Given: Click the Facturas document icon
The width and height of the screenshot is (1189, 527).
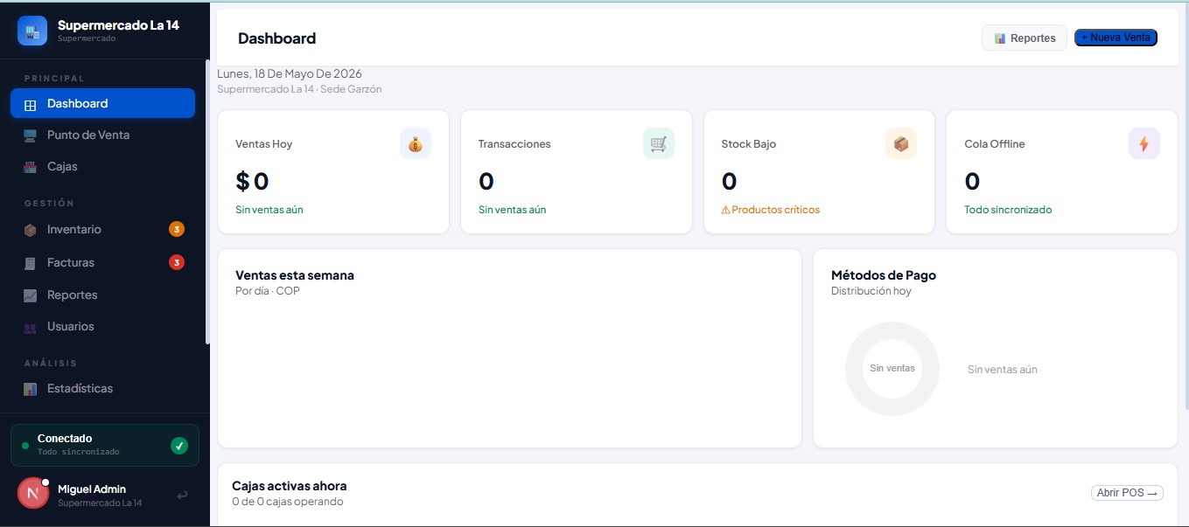Looking at the screenshot, I should (30, 263).
